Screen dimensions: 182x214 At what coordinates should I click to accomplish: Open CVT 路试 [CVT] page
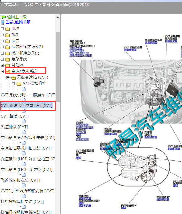(x=15, y=116)
